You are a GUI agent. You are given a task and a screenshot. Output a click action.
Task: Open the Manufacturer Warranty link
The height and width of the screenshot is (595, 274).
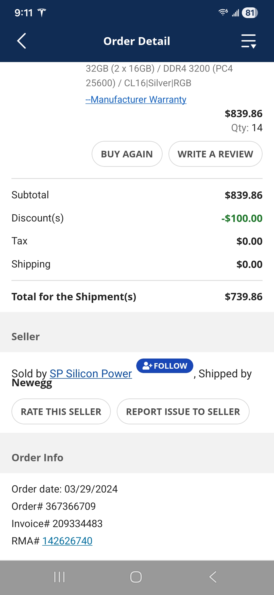pyautogui.click(x=136, y=99)
